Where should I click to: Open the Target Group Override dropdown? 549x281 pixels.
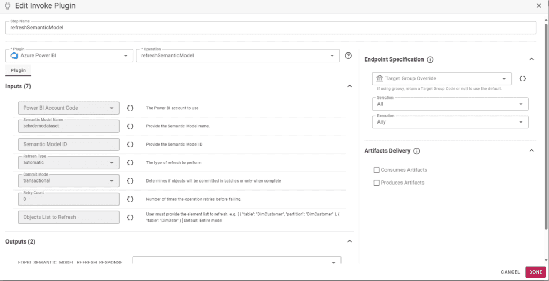click(442, 79)
